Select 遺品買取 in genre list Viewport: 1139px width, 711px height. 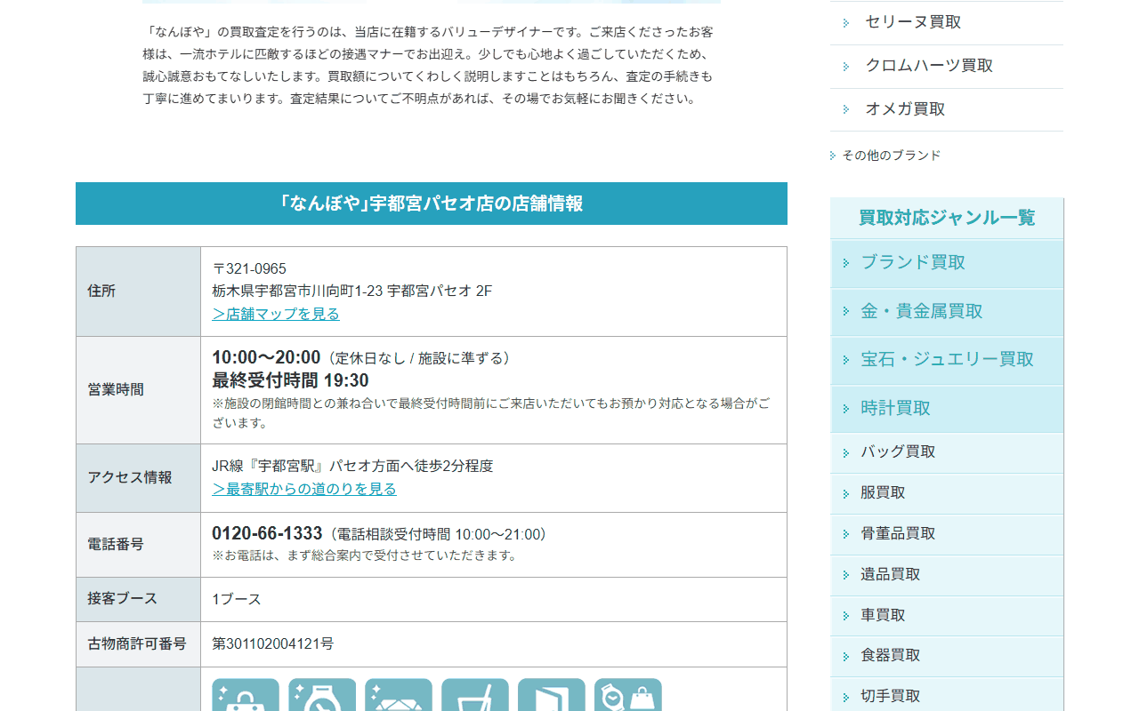(947, 575)
